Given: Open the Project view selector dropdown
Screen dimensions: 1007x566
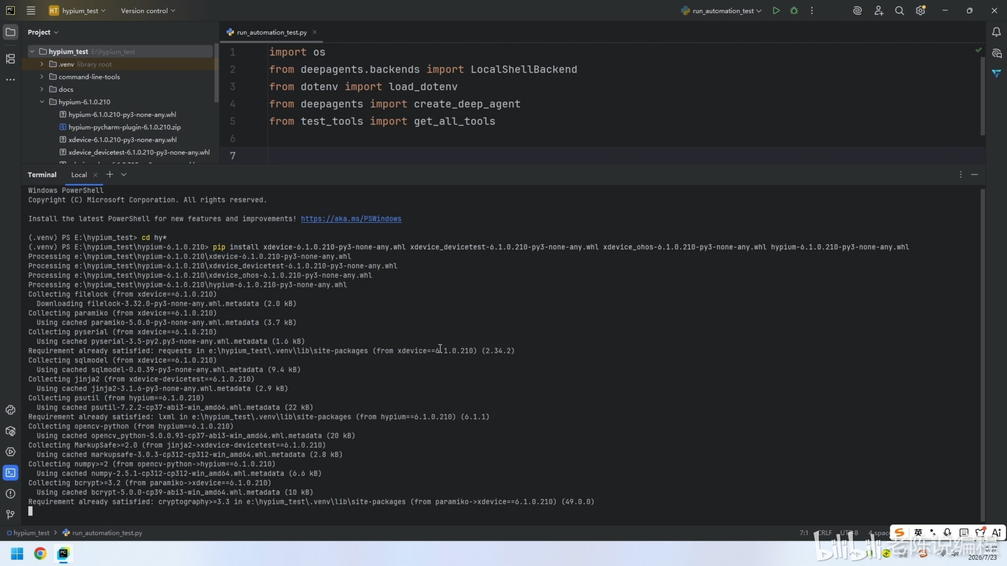Looking at the screenshot, I should (x=43, y=32).
